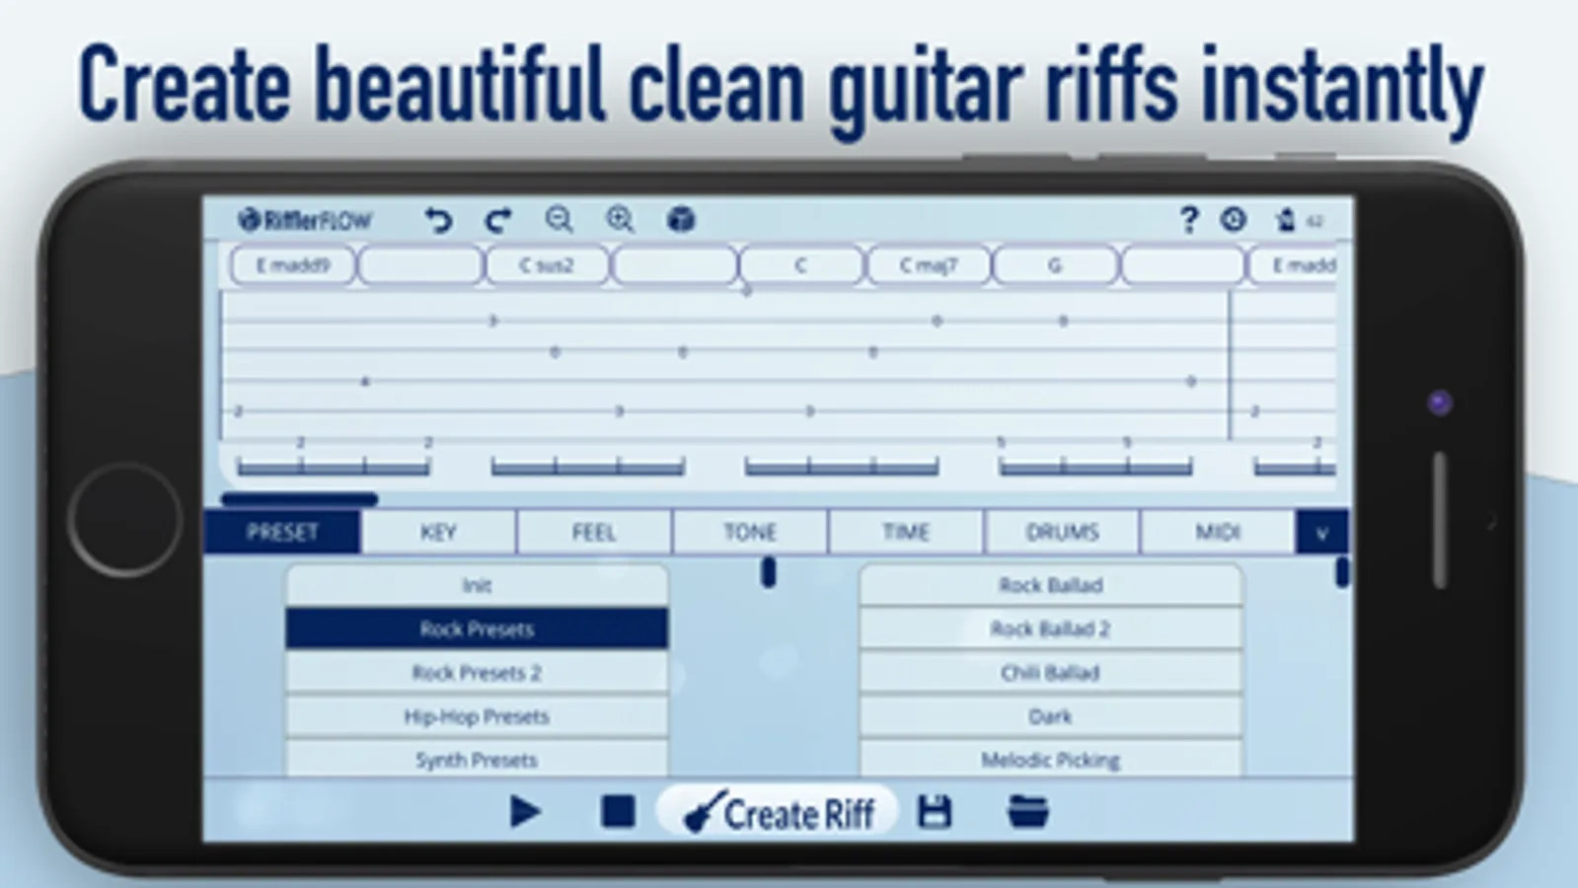Zoom in with the plus magnifier
Screen dimensions: 1578x888
[x=620, y=219]
